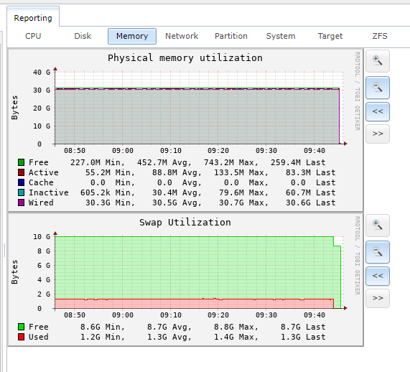Open the CPU reporting tab
This screenshot has width=410, height=372.
coord(33,36)
